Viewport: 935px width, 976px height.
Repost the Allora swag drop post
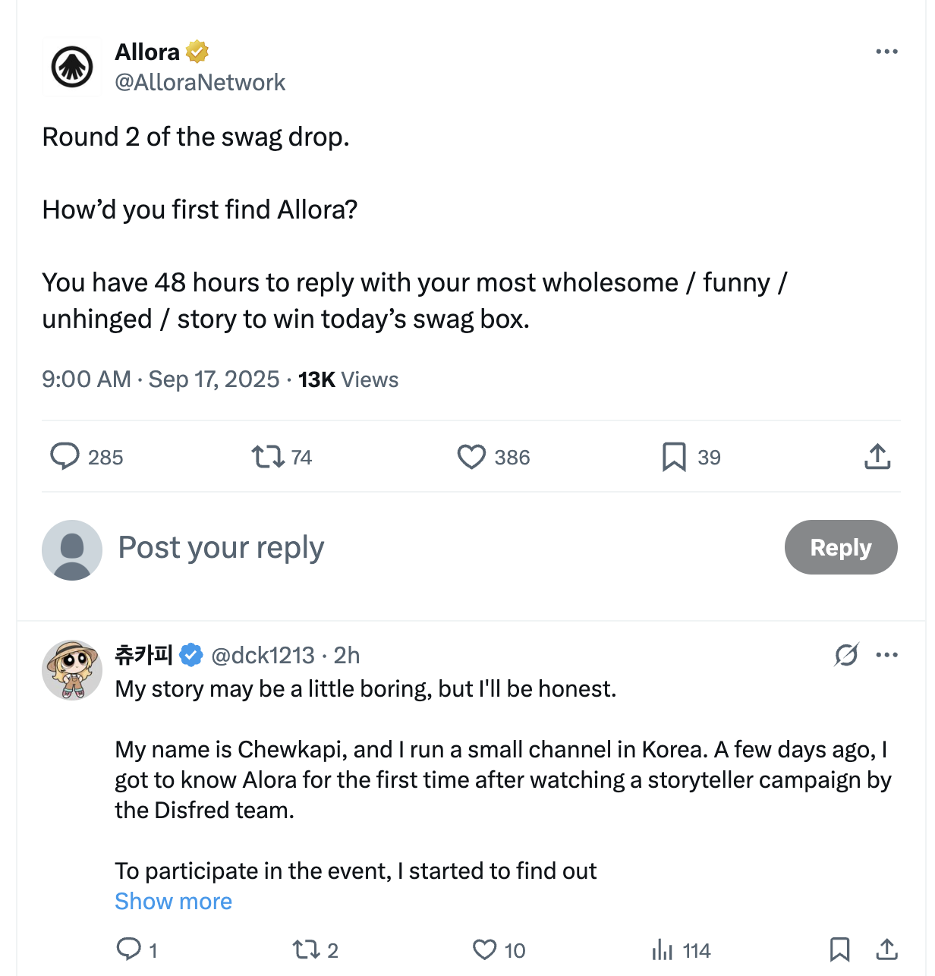pyautogui.click(x=268, y=457)
